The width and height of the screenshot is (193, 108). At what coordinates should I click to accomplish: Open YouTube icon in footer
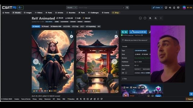(88, 99)
